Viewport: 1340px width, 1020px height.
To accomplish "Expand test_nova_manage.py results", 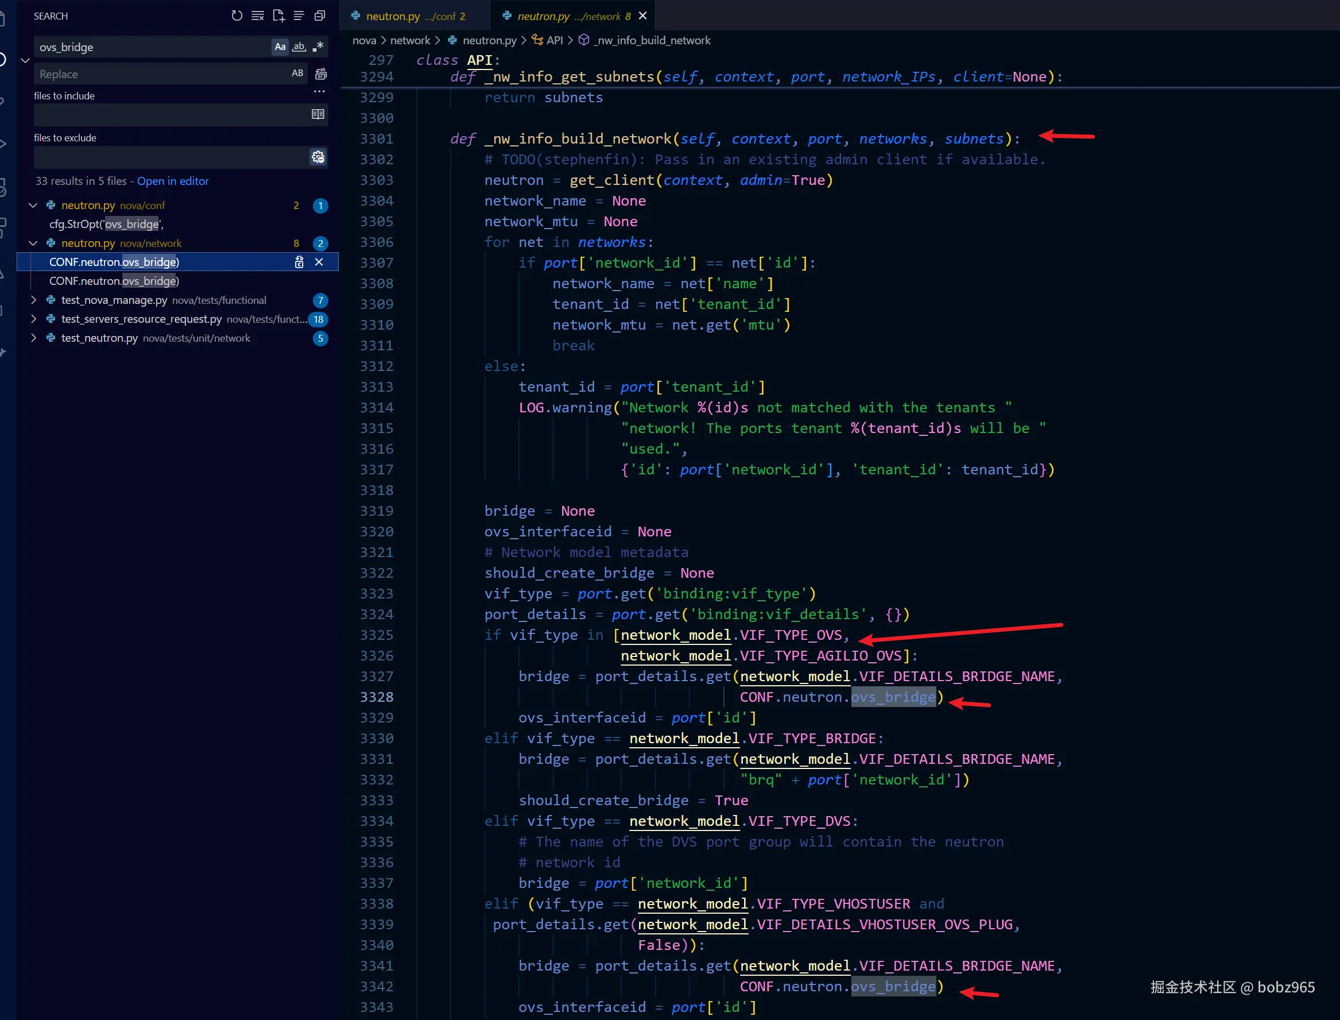I will point(33,300).
